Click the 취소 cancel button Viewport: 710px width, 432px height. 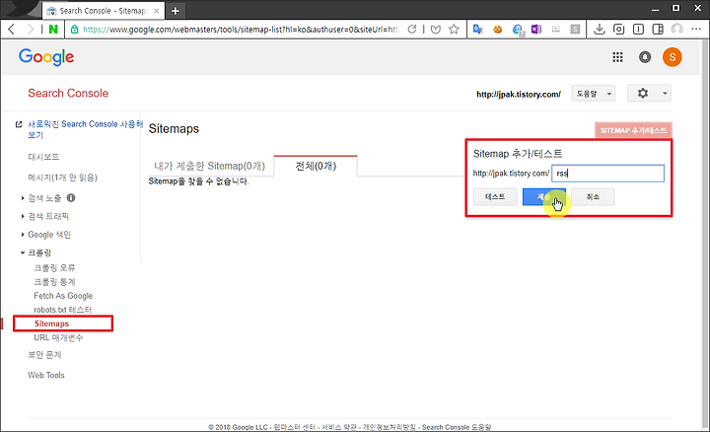click(593, 197)
